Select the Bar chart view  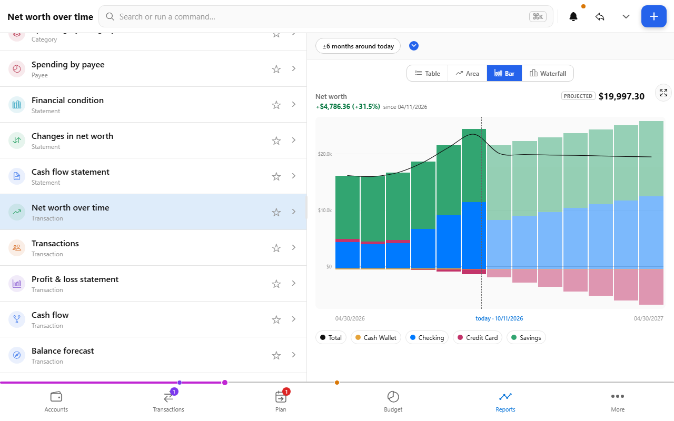504,73
